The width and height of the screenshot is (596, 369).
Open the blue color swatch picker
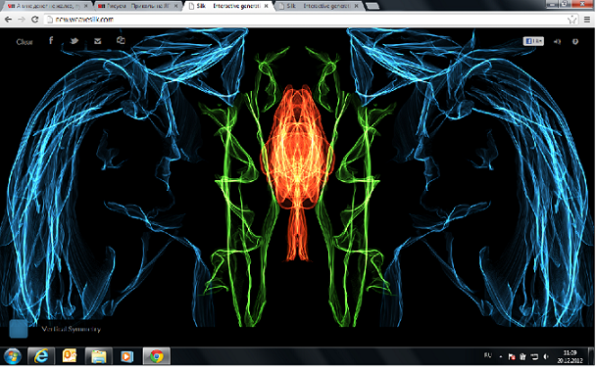(19, 328)
